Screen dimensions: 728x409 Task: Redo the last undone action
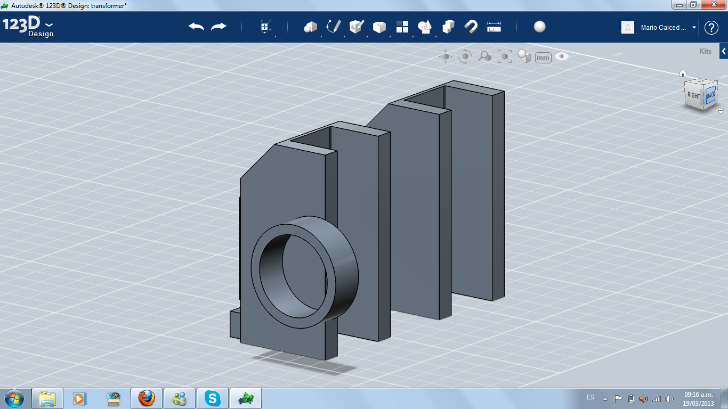[219, 27]
